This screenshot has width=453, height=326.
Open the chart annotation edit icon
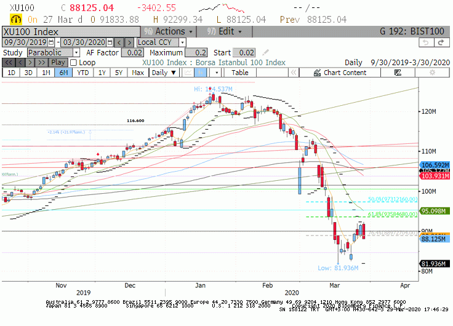pyautogui.click(x=398, y=73)
